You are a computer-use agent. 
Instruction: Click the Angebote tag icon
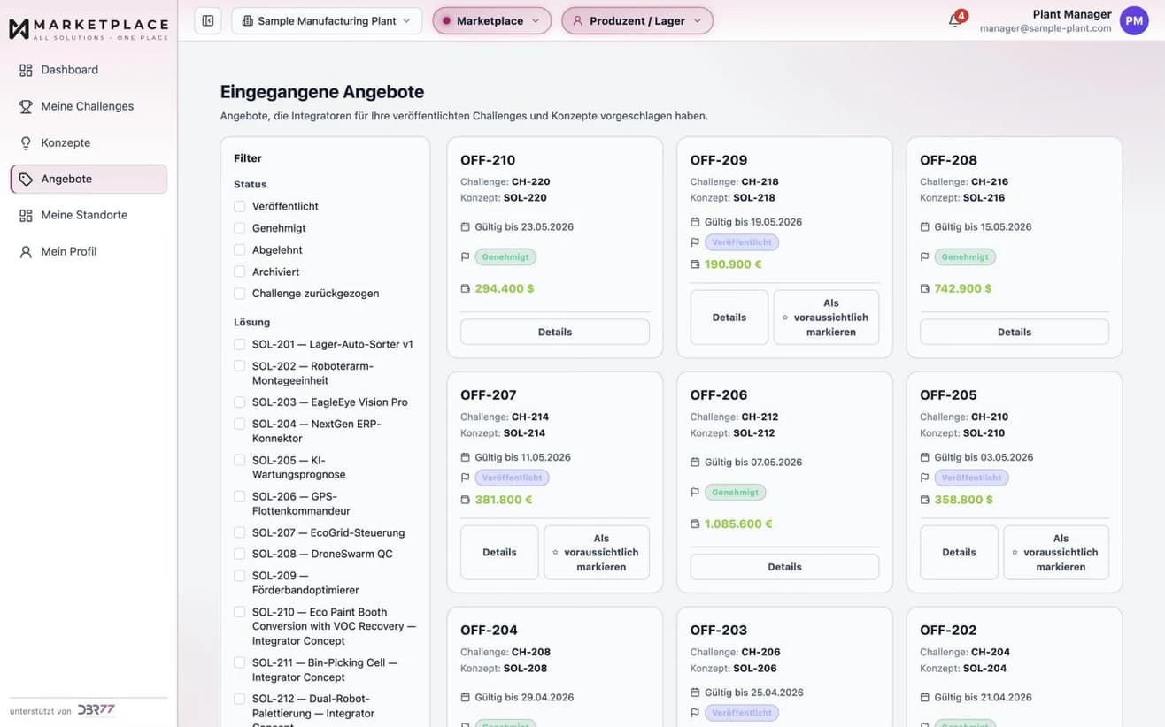(x=26, y=179)
